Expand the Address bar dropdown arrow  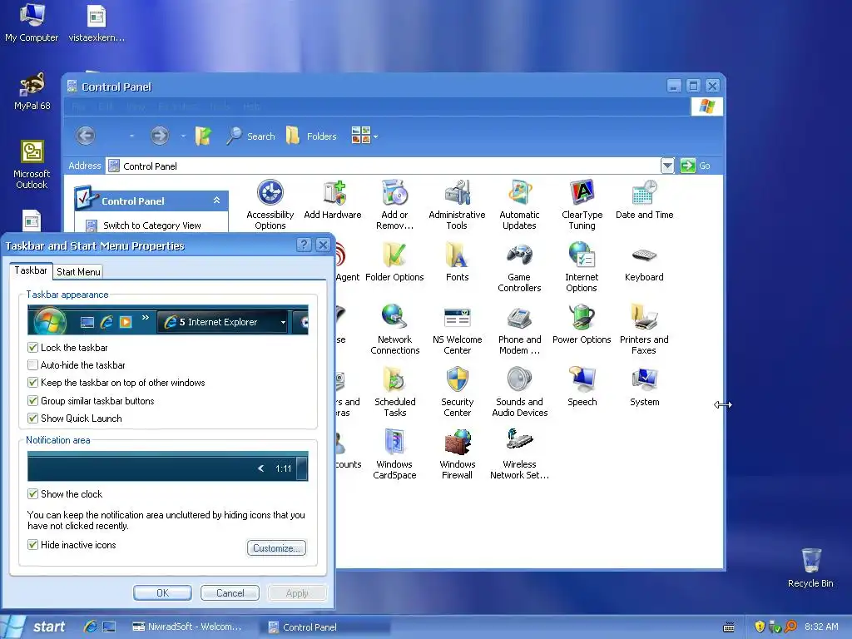click(x=667, y=166)
